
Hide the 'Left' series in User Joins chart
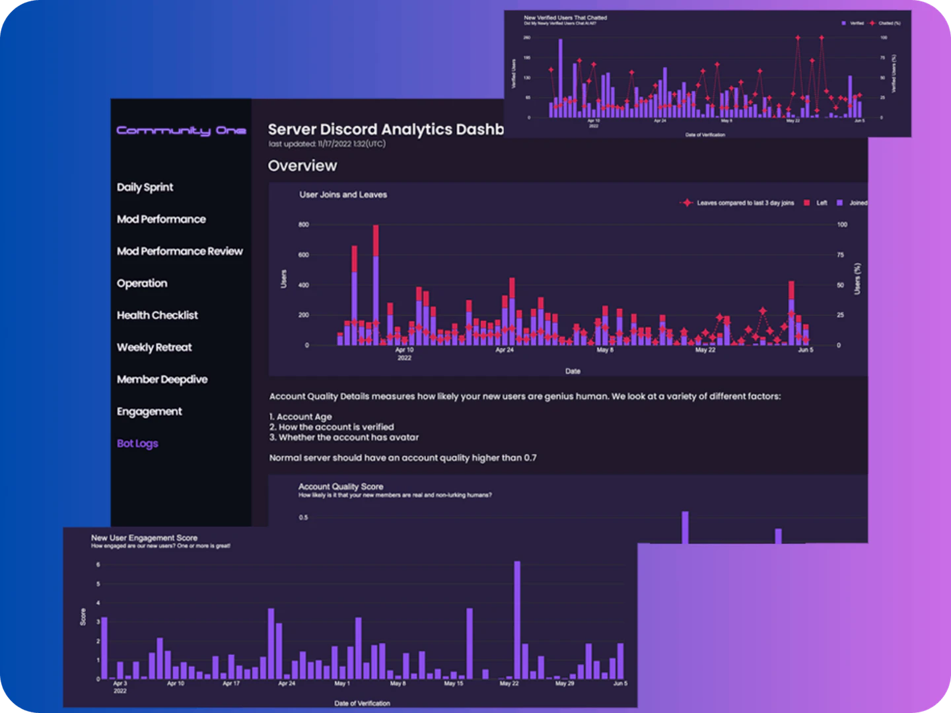[x=806, y=203]
